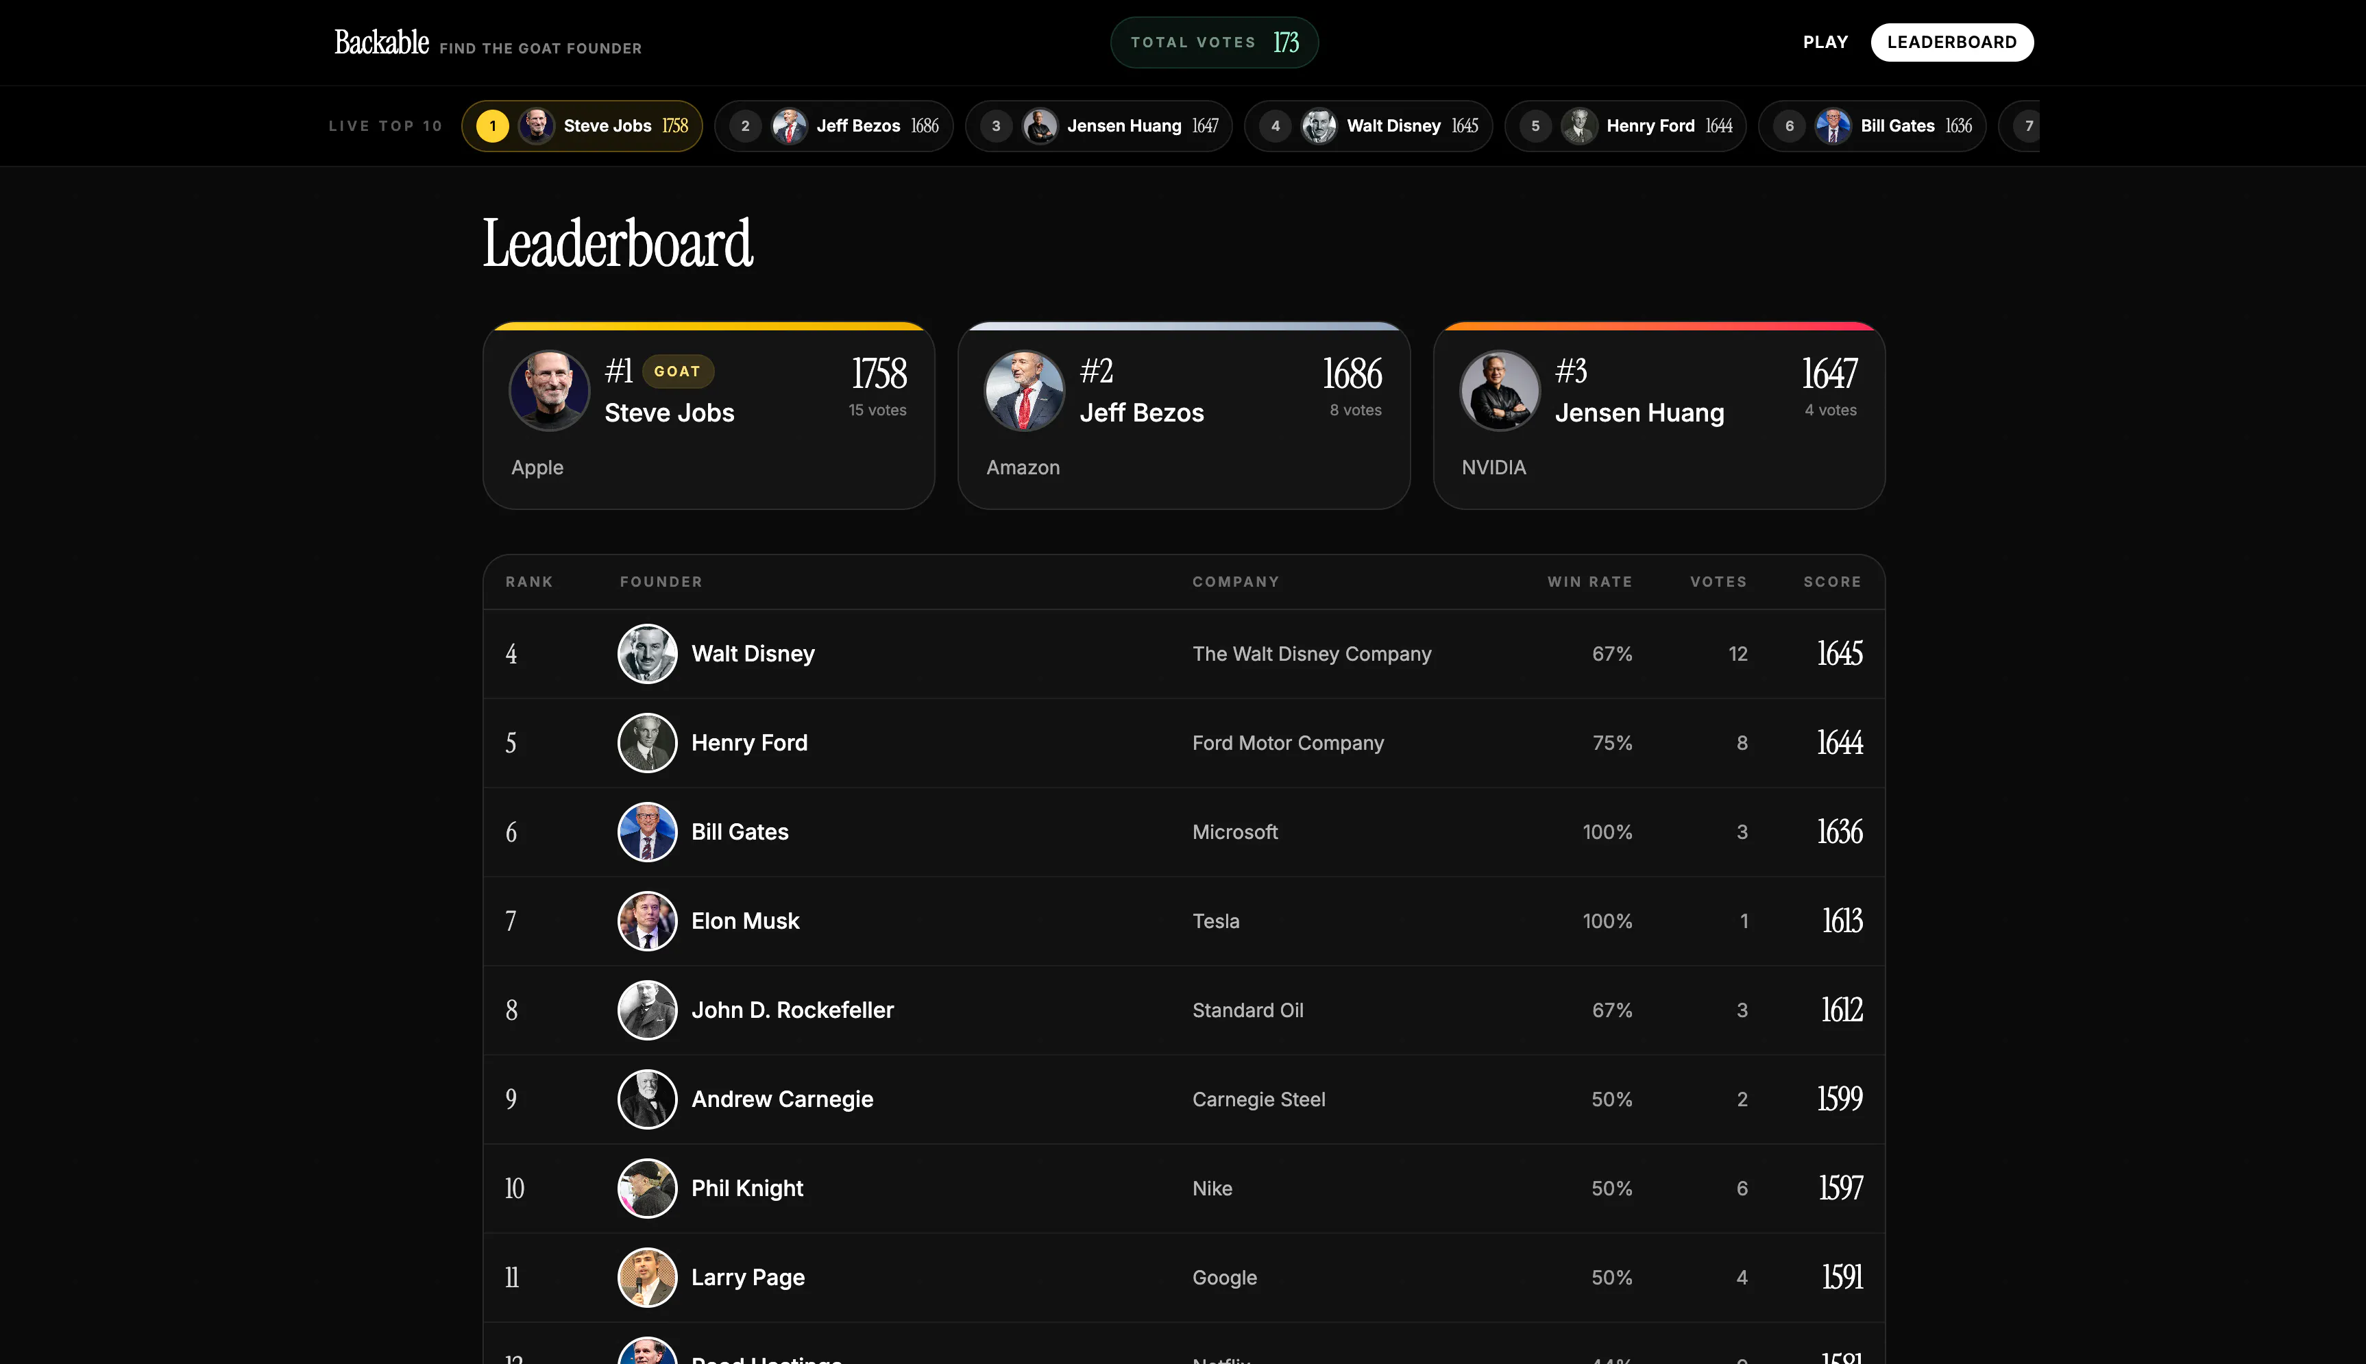The width and height of the screenshot is (2366, 1364).
Task: Click The Walt Disney Company cell
Action: pyautogui.click(x=1313, y=654)
